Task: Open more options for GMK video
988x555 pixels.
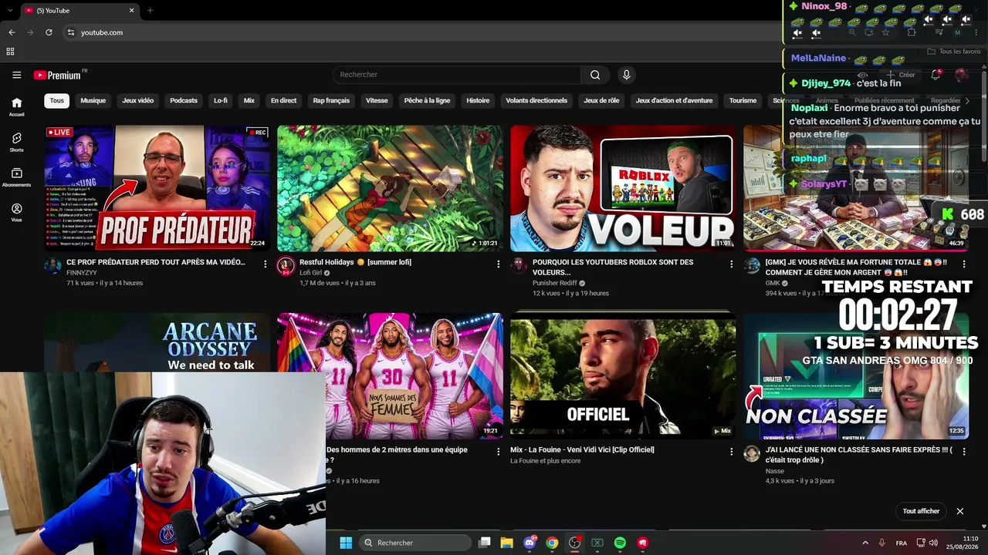Action: [965, 264]
